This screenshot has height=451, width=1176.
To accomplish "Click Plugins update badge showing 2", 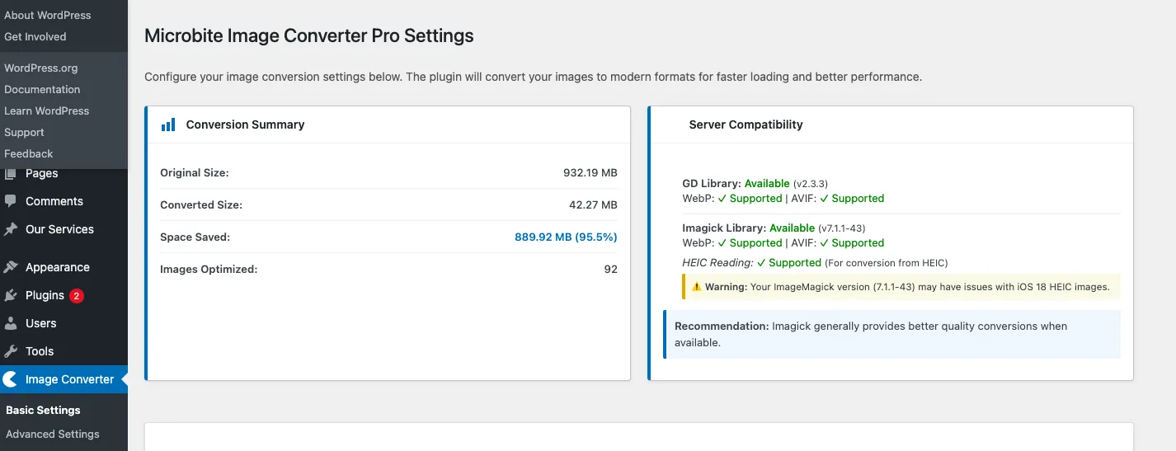I will [x=77, y=296].
